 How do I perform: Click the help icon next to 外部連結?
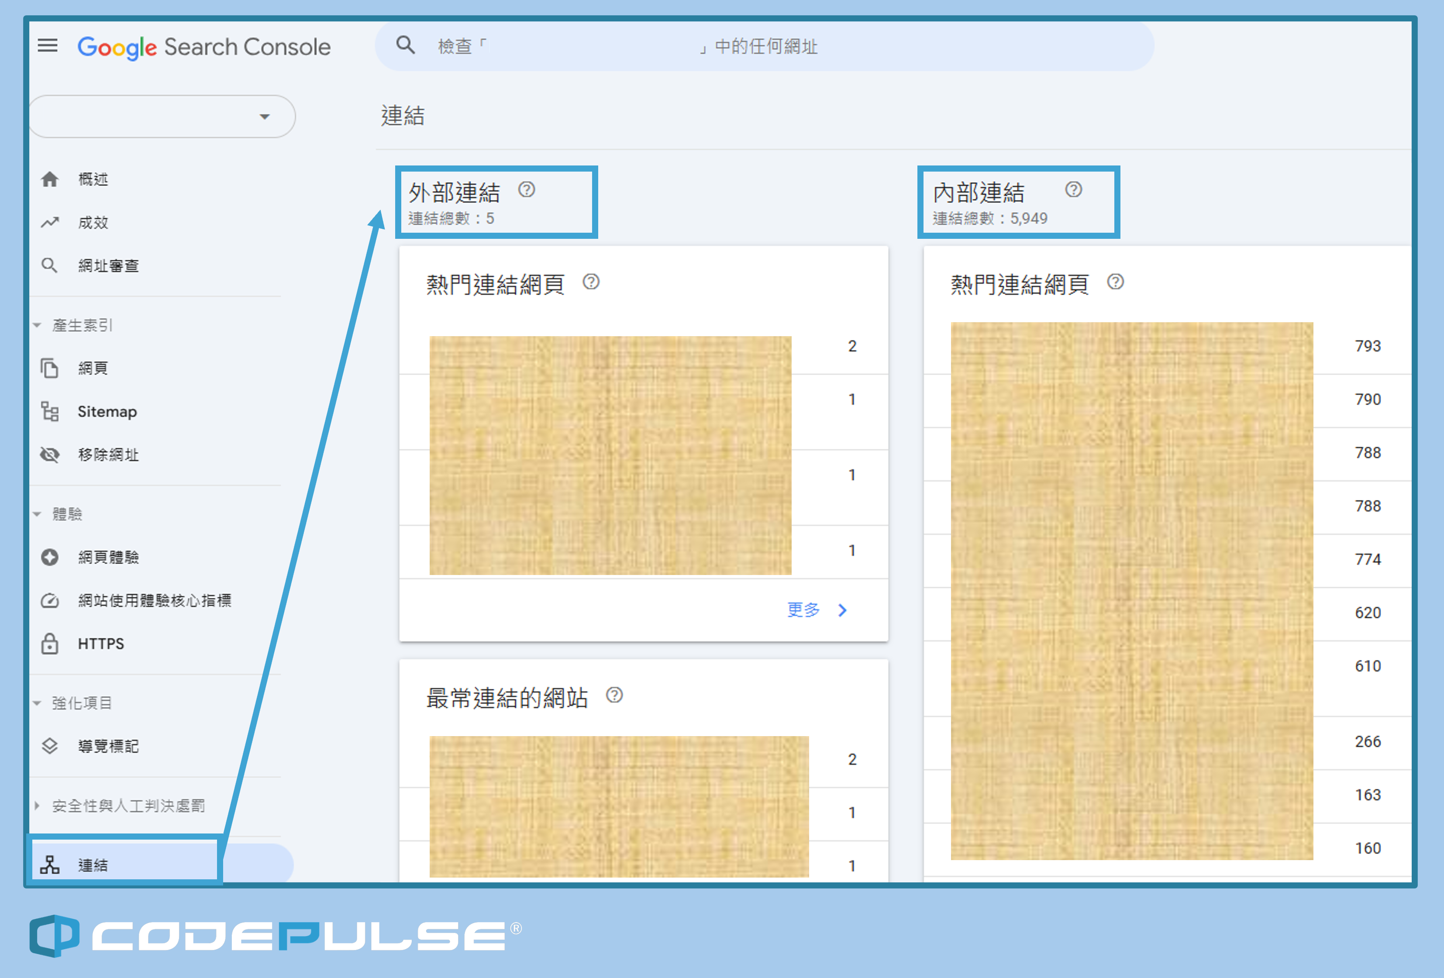coord(527,189)
